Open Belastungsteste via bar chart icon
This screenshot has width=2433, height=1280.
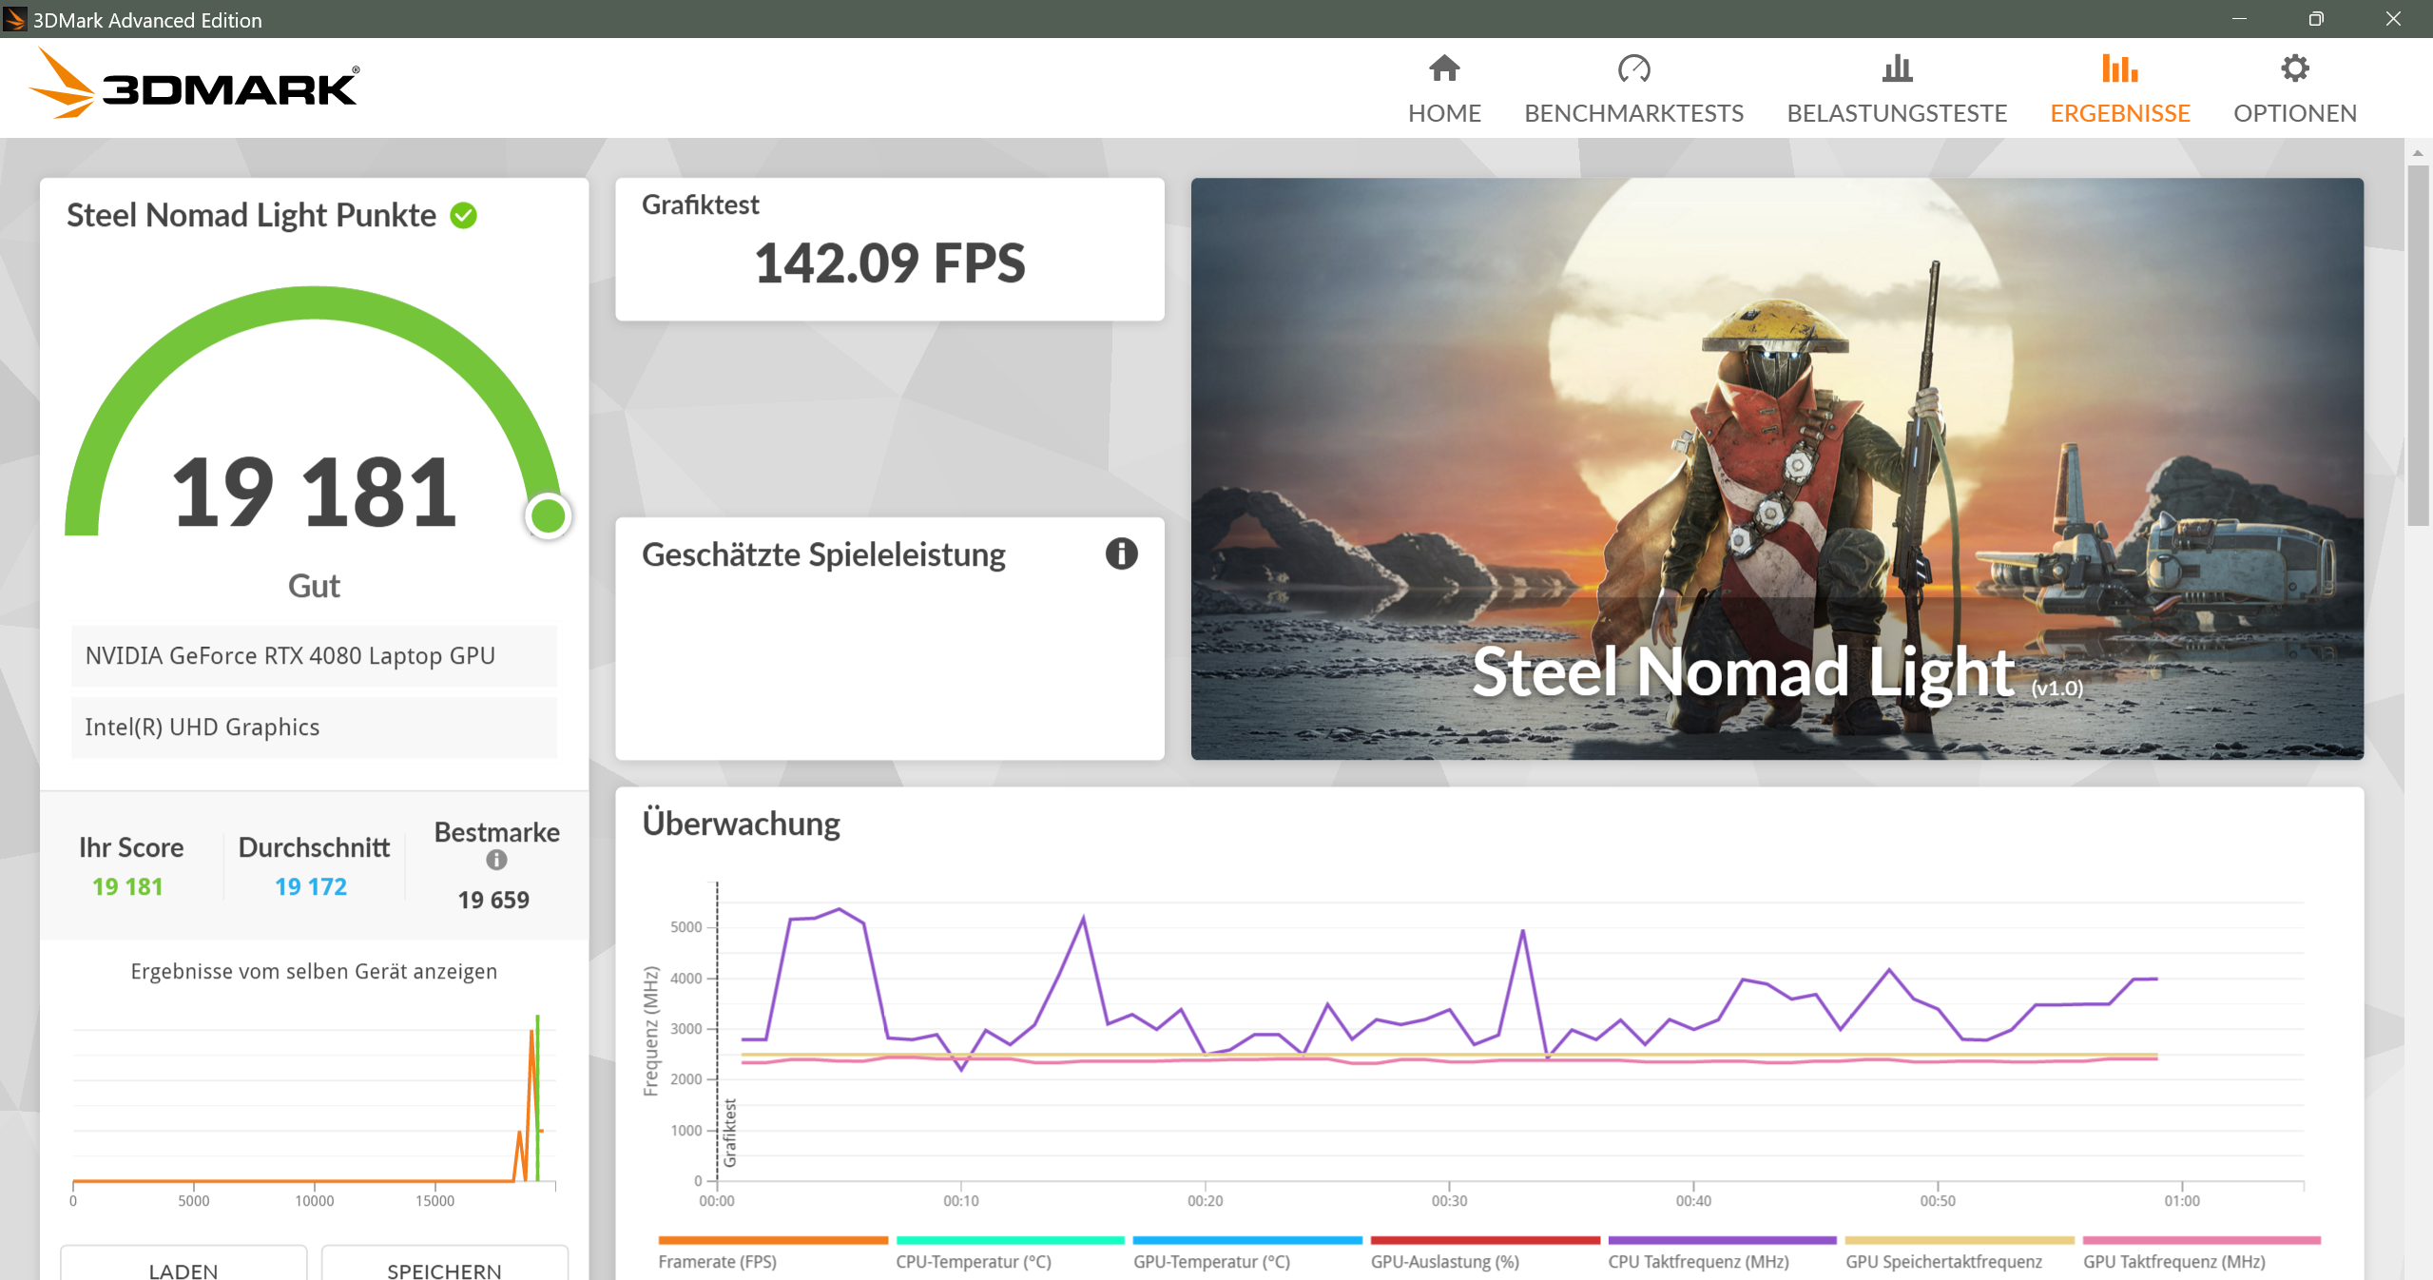click(1897, 68)
